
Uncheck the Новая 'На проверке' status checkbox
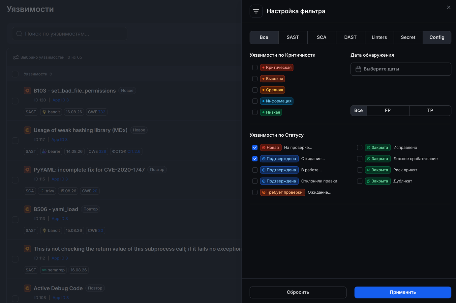coord(255,148)
